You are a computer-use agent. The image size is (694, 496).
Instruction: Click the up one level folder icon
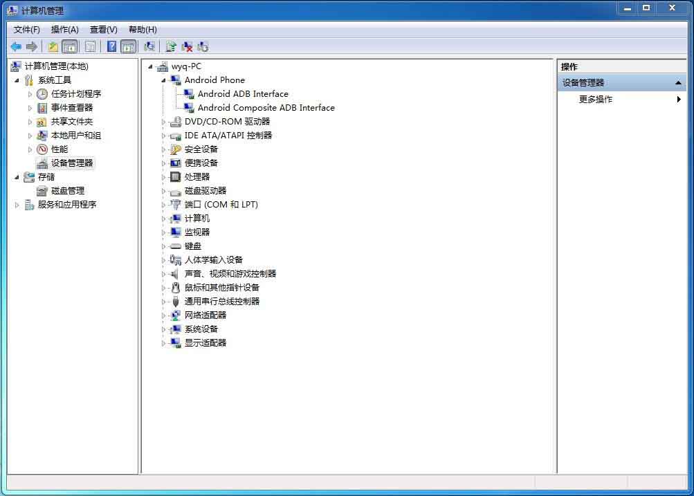pos(53,46)
